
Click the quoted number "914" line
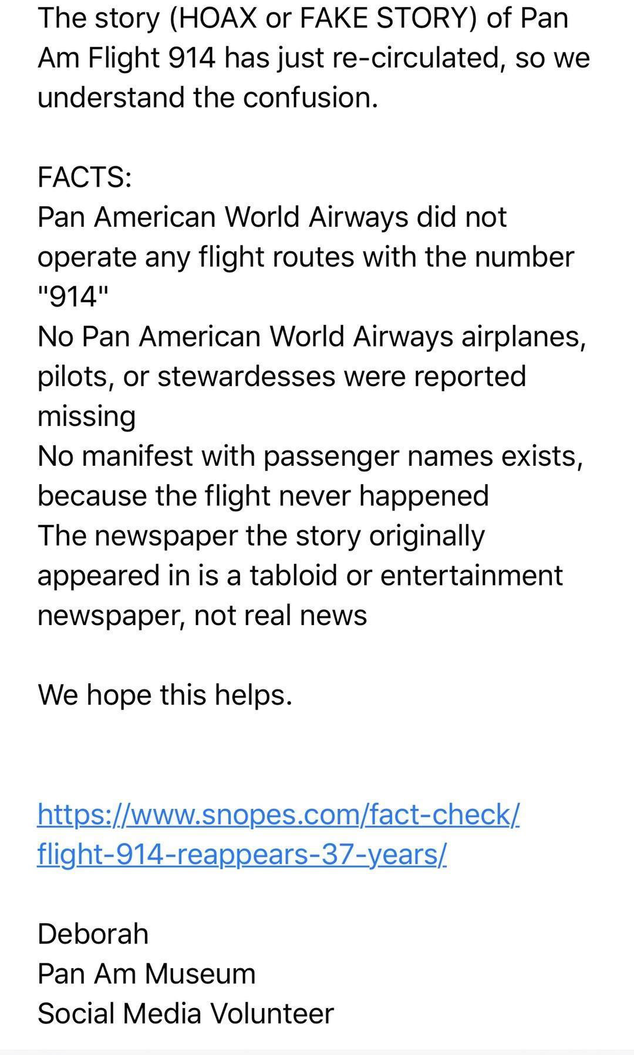tap(73, 297)
